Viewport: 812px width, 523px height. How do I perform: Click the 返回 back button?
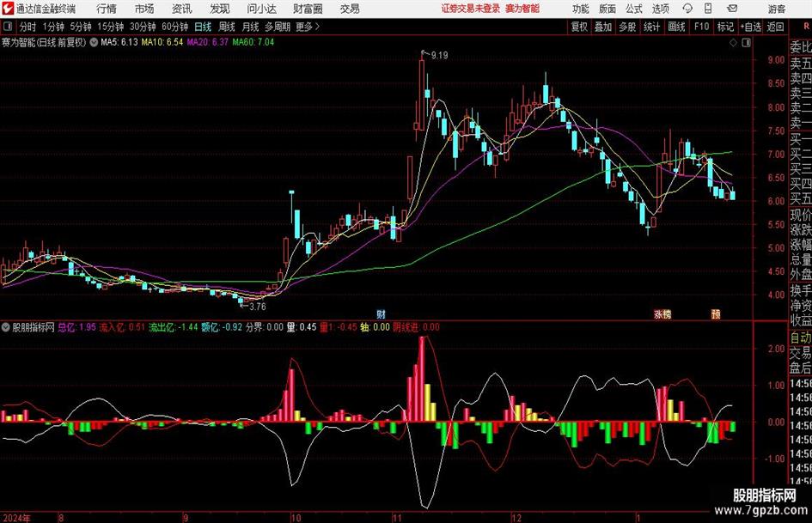pyautogui.click(x=775, y=27)
